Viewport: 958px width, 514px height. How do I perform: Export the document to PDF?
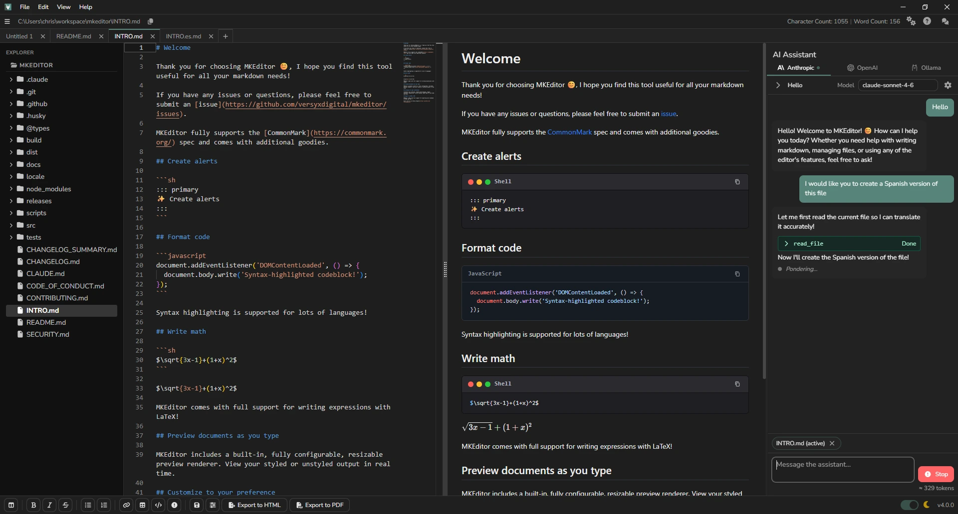pyautogui.click(x=320, y=505)
